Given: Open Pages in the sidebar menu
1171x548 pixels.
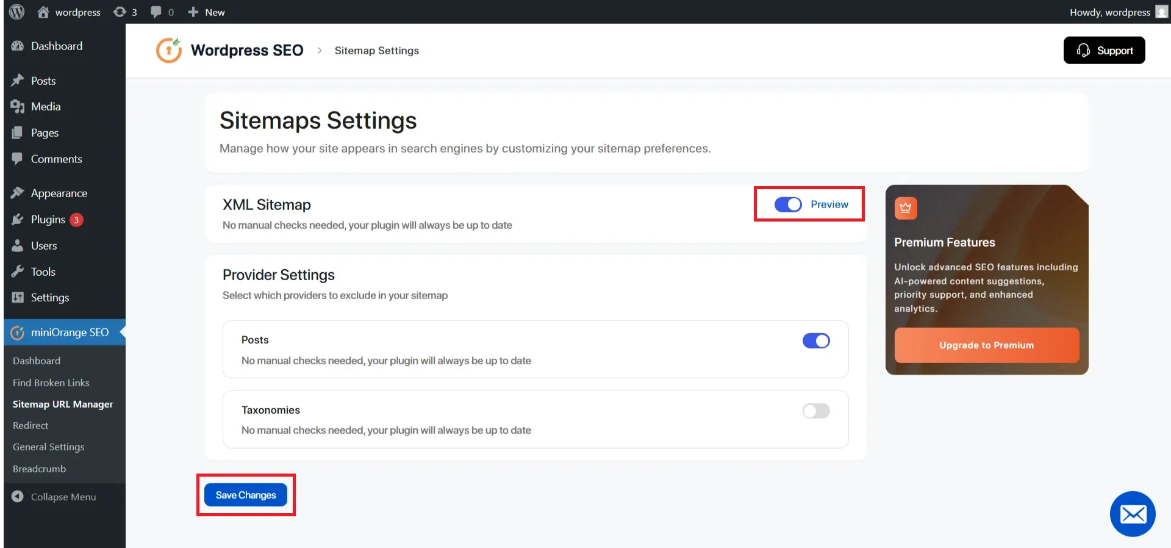Looking at the screenshot, I should [45, 132].
